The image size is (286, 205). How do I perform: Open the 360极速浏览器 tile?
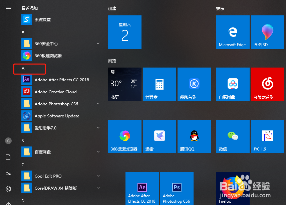[125, 136]
